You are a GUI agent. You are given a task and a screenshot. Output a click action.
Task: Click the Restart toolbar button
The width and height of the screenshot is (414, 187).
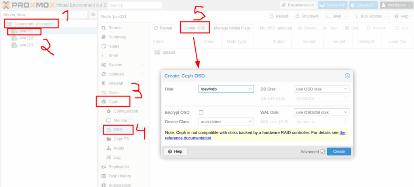376,28
